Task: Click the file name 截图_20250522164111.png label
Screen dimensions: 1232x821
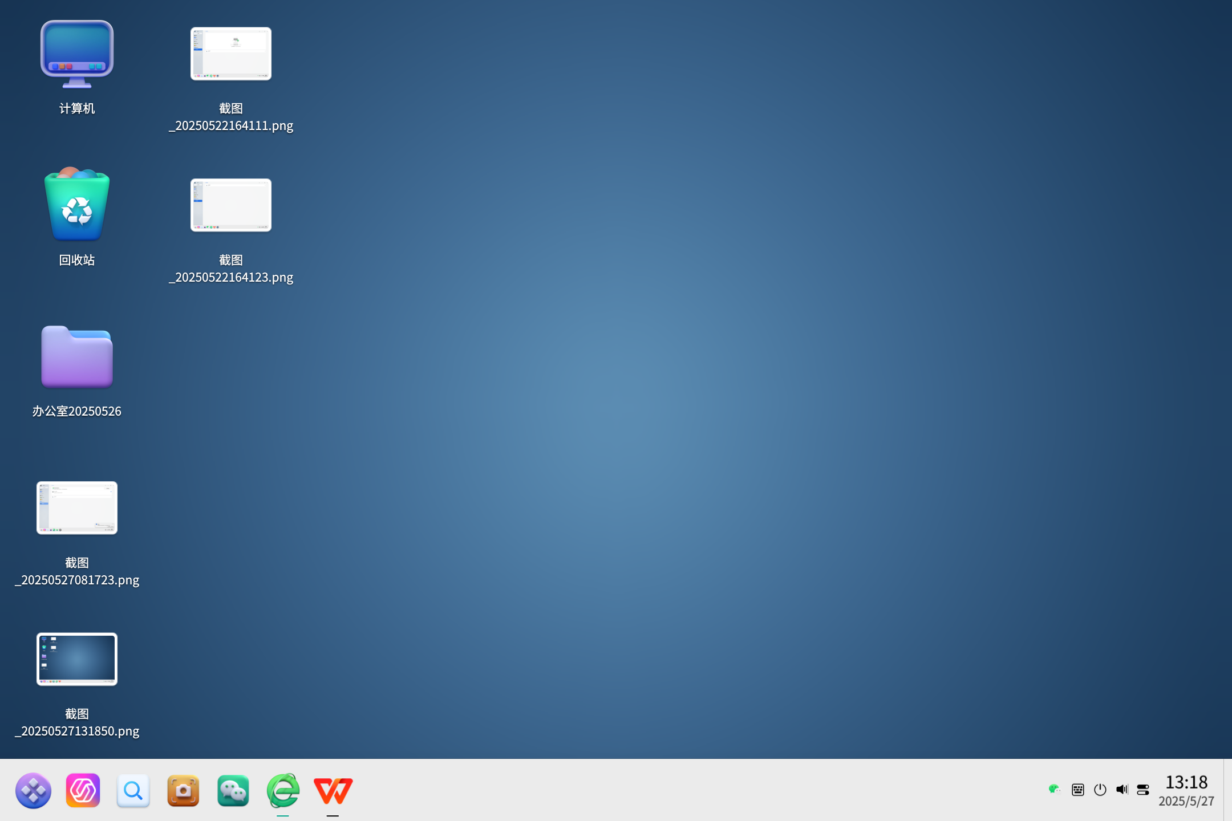Action: tap(231, 117)
